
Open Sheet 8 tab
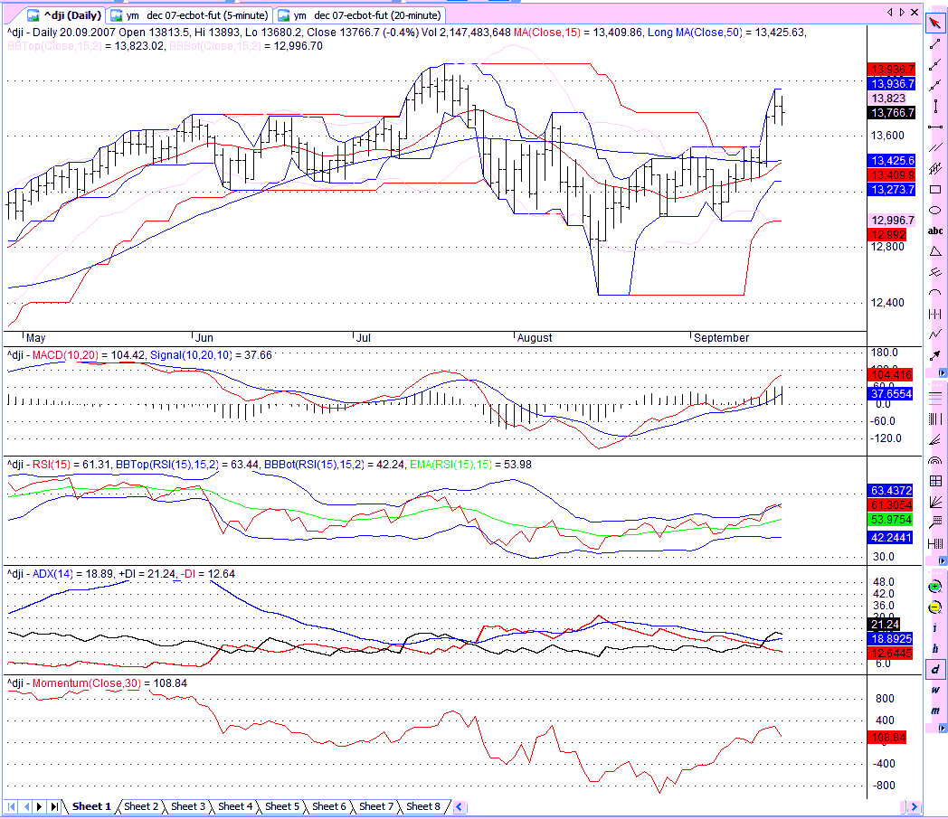[x=423, y=806]
